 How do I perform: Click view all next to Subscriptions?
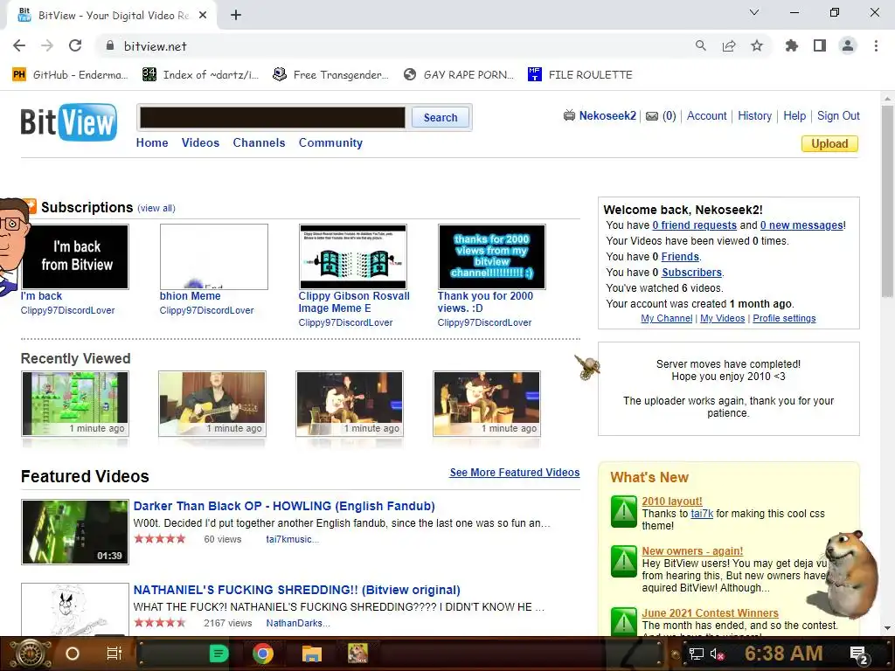coord(156,208)
